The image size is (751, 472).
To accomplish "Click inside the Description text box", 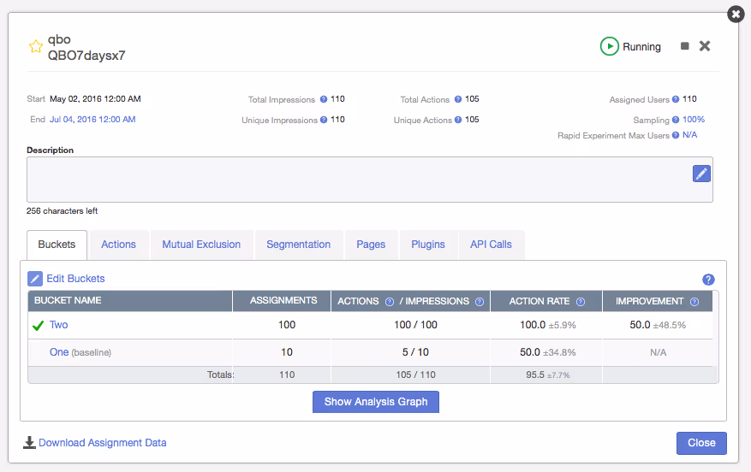I will point(370,180).
